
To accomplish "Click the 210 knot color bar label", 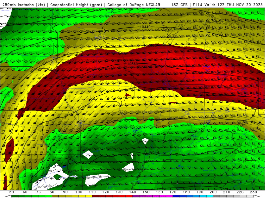I will (227, 192).
